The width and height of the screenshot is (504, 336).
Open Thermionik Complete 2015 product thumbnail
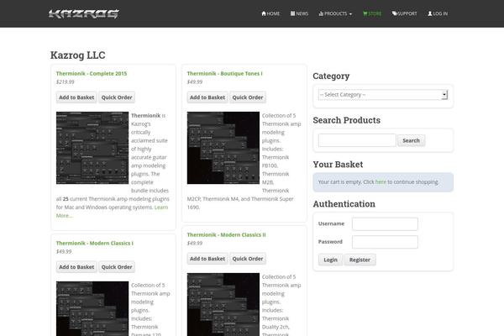pos(92,148)
